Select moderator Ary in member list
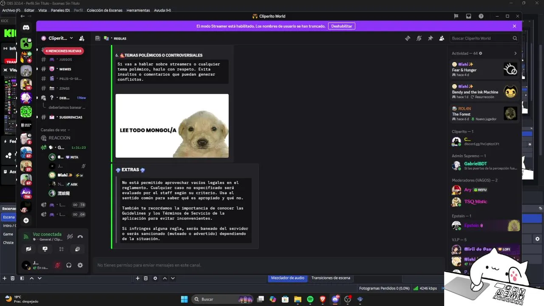The width and height of the screenshot is (544, 306). coord(485,190)
